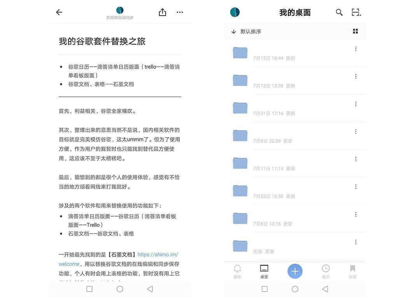The height and width of the screenshot is (297, 420).
Task: Switch to 最近 recent tab
Action: coord(326,272)
